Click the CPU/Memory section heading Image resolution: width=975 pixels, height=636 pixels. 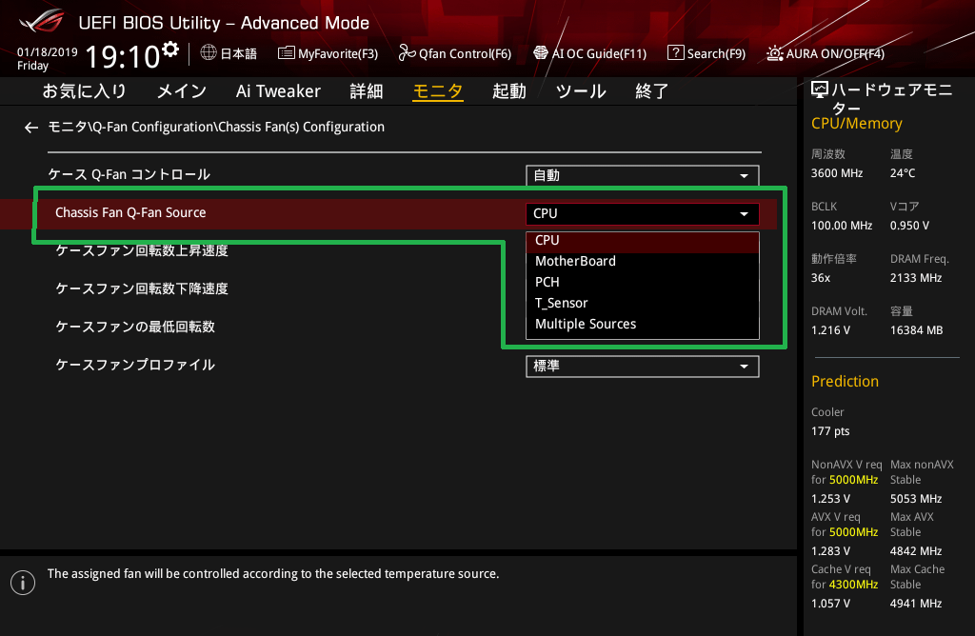(x=857, y=124)
